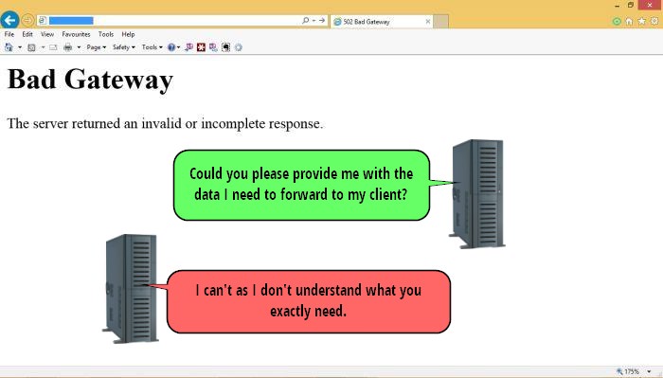The height and width of the screenshot is (378, 663).
Task: Click the light blue gear toolbar icon
Action: (239, 47)
